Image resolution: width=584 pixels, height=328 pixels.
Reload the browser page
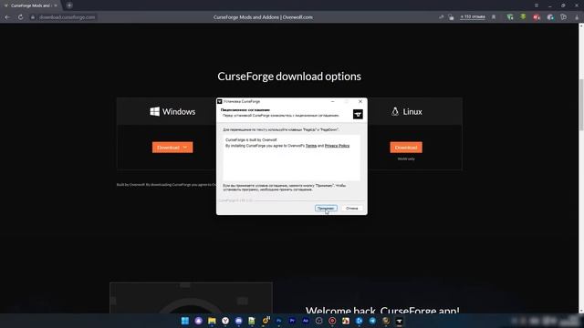point(20,17)
